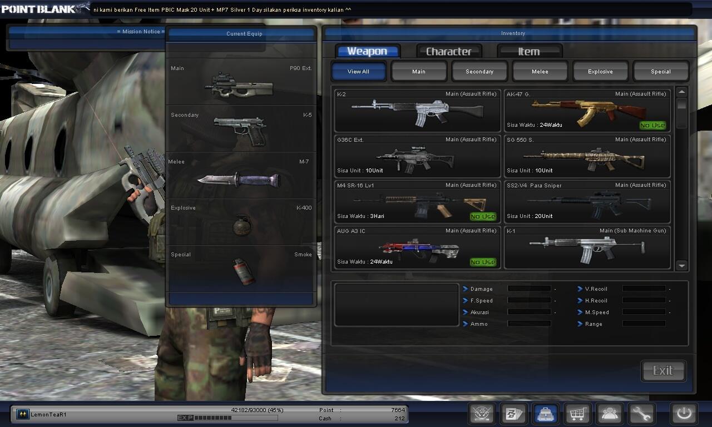Viewport: 712px width, 427px height.
Task: Switch to the Weapon tab
Action: click(x=367, y=51)
